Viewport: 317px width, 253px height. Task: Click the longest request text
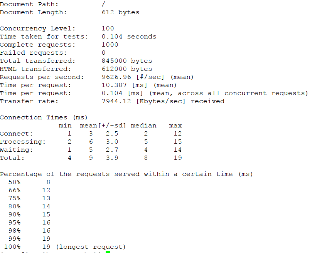pos(91,247)
